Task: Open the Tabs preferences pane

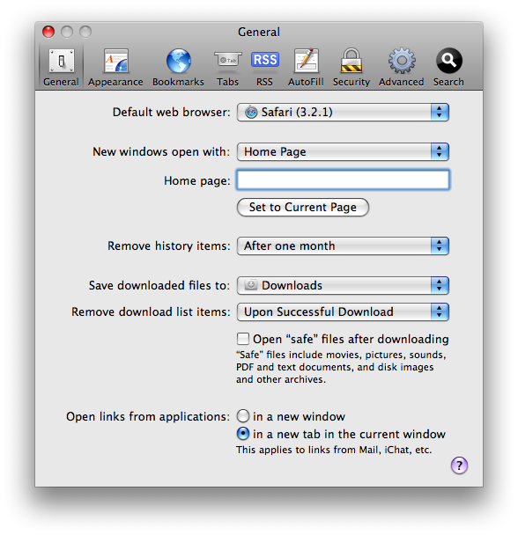Action: (227, 67)
